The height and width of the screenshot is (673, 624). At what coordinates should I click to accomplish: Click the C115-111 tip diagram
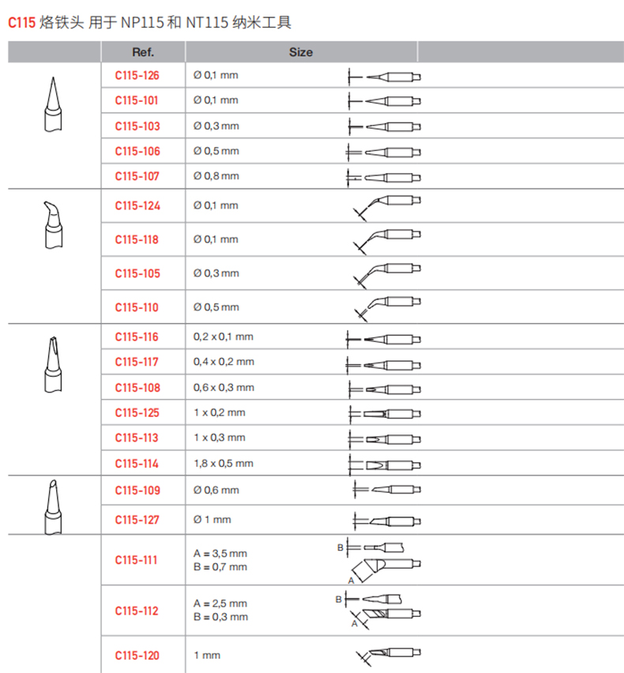381,559
